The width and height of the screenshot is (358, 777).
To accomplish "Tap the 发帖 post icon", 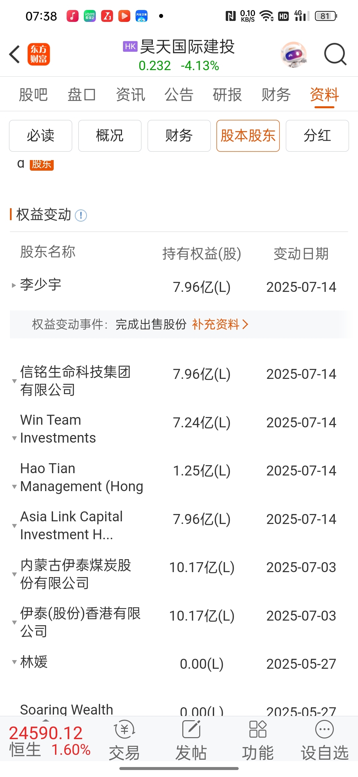I will [191, 729].
